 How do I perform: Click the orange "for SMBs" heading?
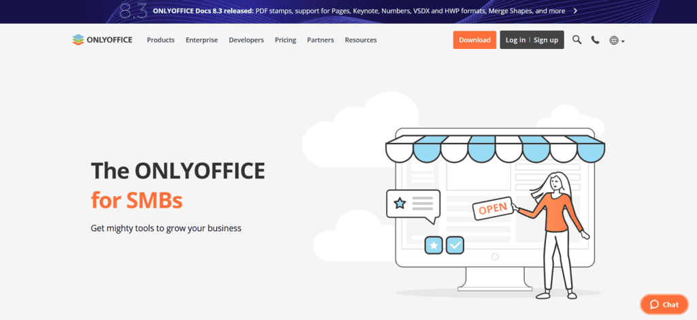coord(136,200)
